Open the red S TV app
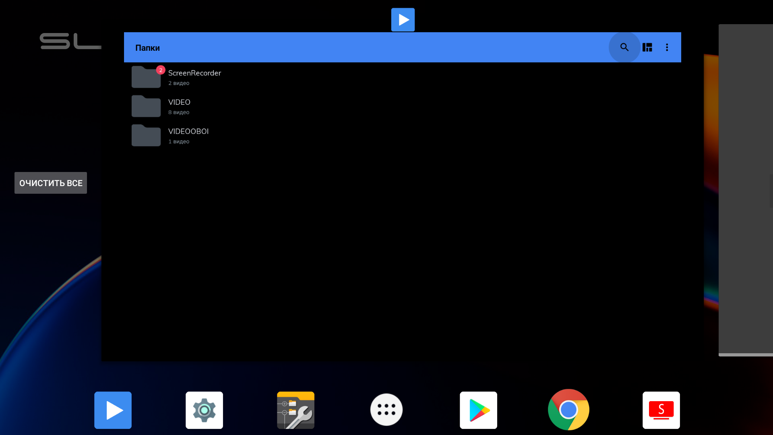Screen dimensions: 773x435 (661, 410)
